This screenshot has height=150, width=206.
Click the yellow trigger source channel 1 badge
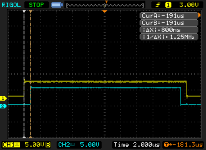[168, 5]
